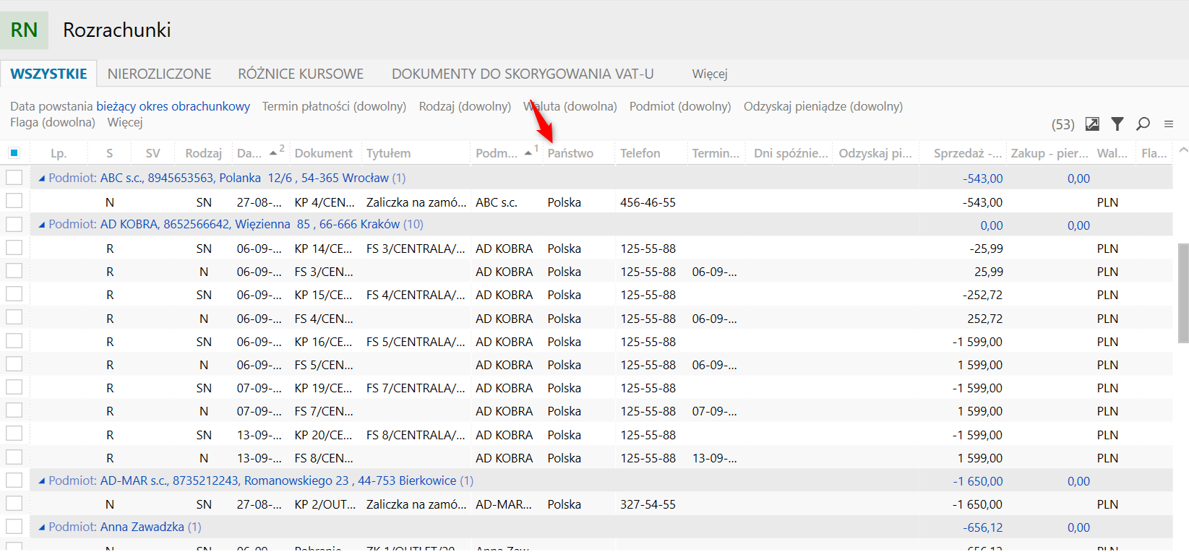Open the Waluta (dowolna) filter
The height and width of the screenshot is (552, 1189).
click(570, 106)
